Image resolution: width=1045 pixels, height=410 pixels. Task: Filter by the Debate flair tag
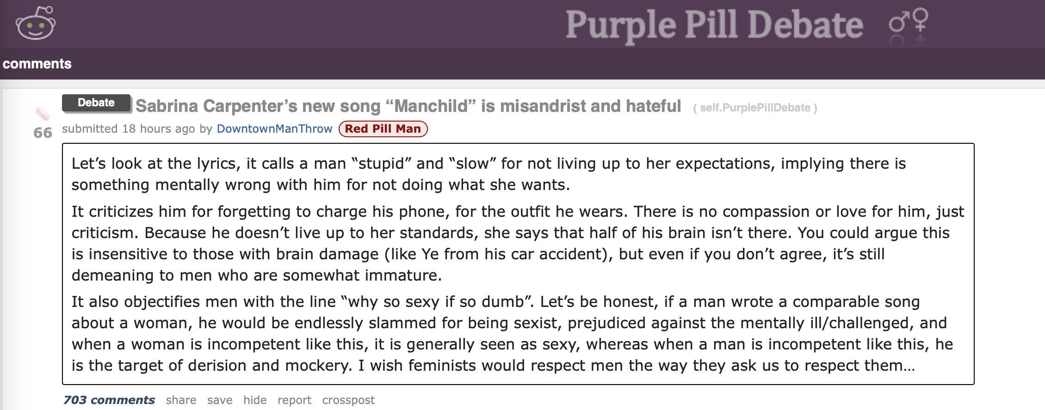click(96, 103)
